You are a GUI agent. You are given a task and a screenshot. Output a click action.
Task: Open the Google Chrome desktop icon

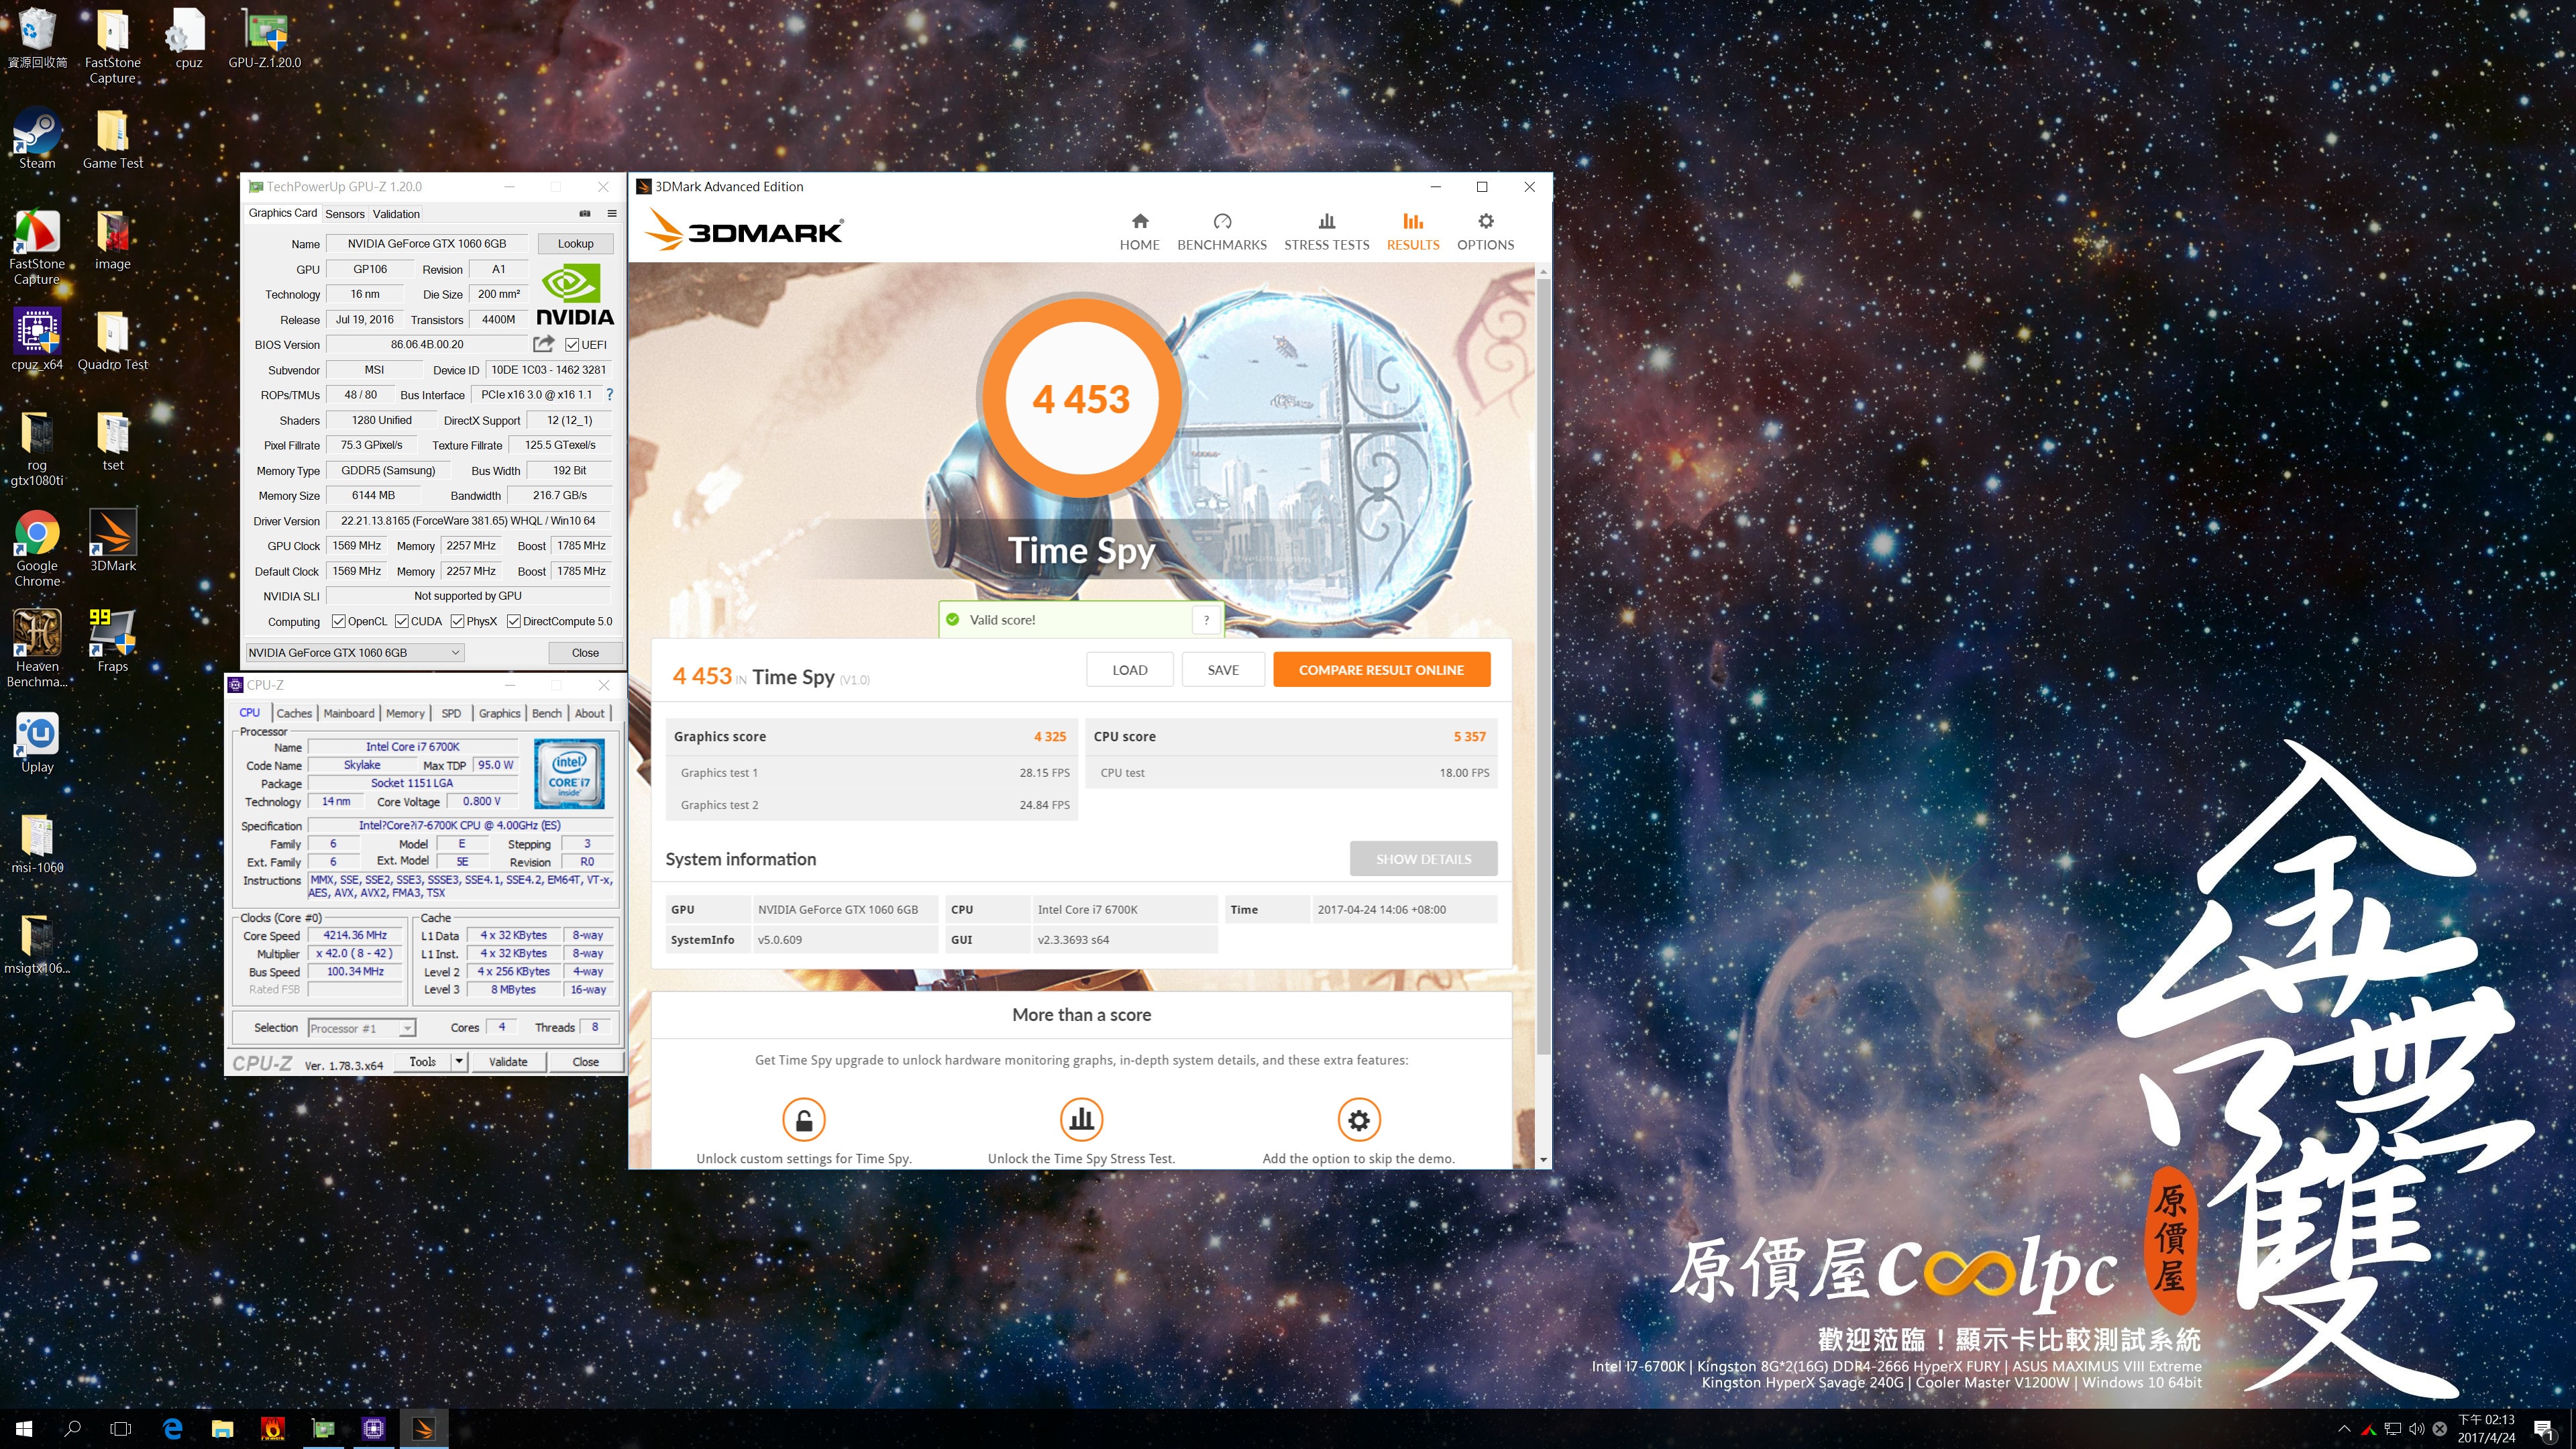(x=37, y=549)
